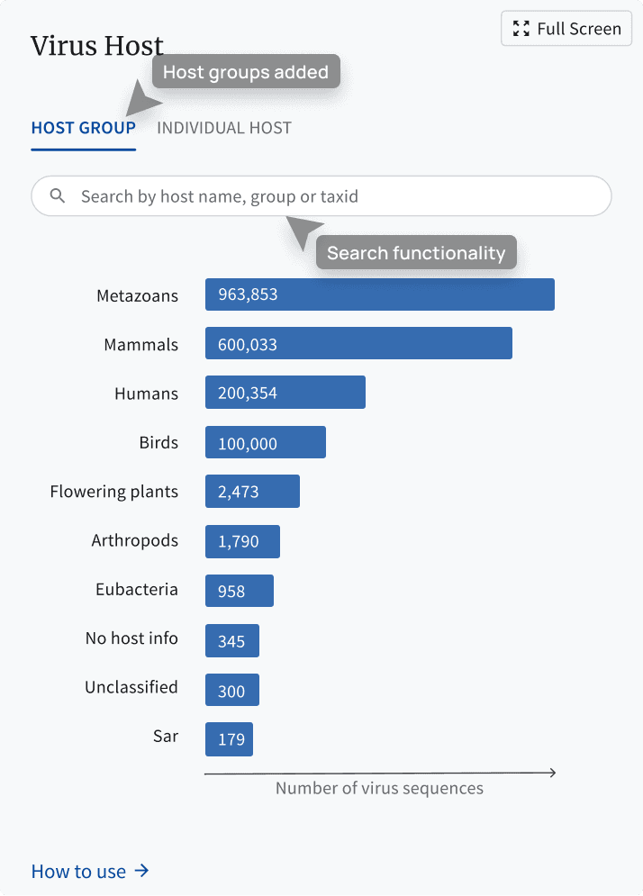Screen dimensions: 643x896
Task: Click the magnifier search icon
Action: (x=57, y=196)
